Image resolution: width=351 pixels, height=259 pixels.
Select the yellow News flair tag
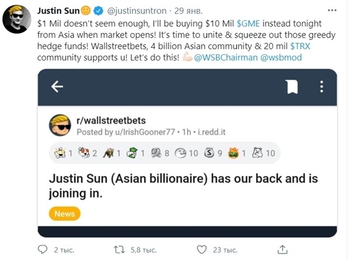point(64,214)
